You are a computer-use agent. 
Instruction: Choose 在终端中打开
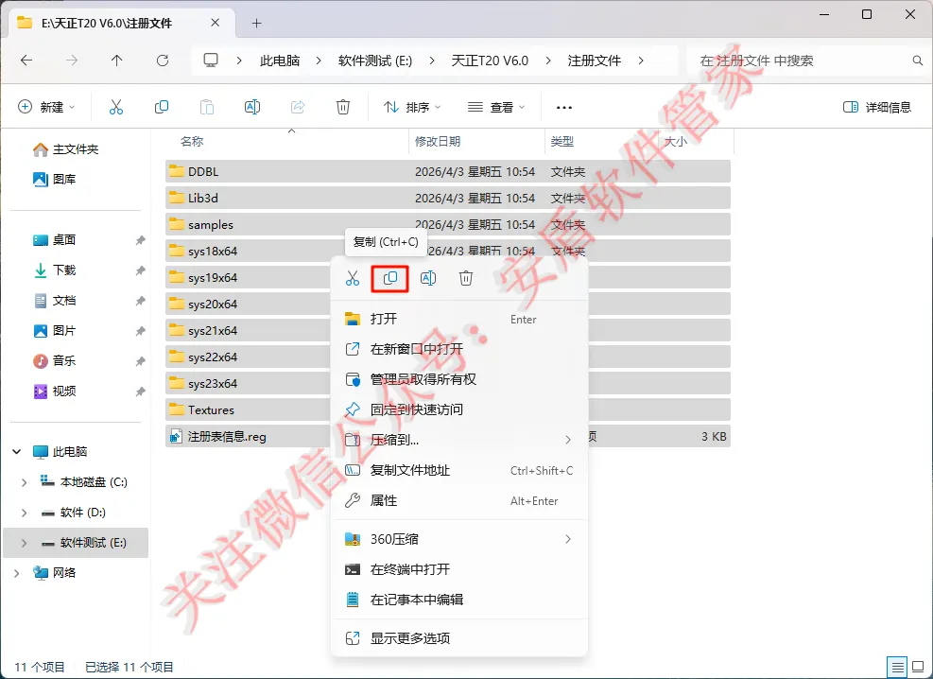[x=458, y=569]
